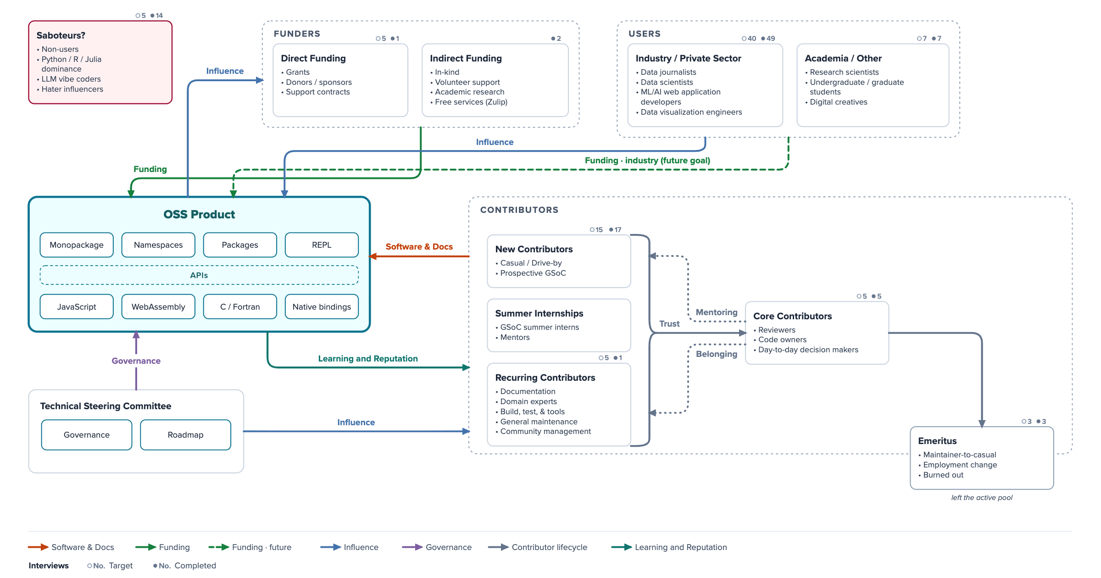Screen dimensions: 1101x578
Task: Click the 'left the active pool' caption
Action: point(982,498)
